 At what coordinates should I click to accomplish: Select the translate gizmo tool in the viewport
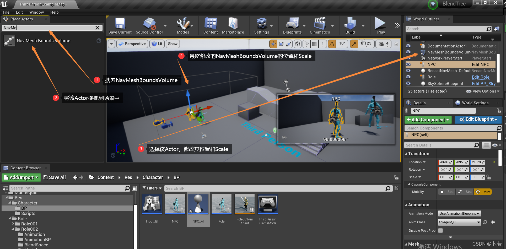click(x=273, y=44)
